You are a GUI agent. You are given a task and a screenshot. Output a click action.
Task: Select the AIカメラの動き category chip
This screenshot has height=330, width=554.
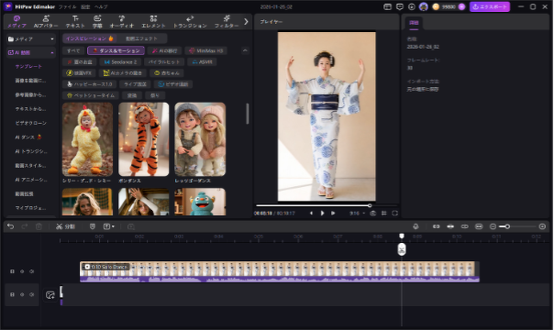pos(123,73)
